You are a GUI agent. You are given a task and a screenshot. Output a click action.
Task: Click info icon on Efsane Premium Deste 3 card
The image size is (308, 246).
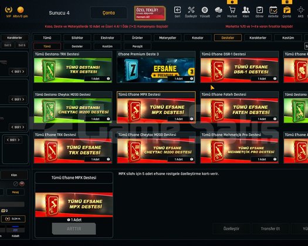191,78
